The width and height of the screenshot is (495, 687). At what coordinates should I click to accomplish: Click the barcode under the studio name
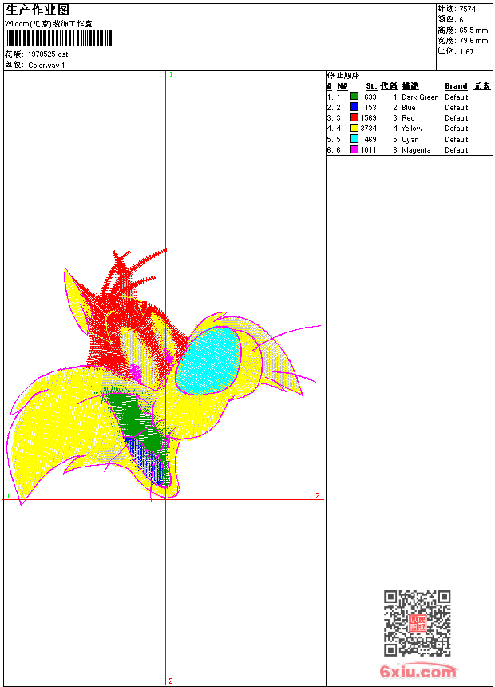pyautogui.click(x=59, y=38)
